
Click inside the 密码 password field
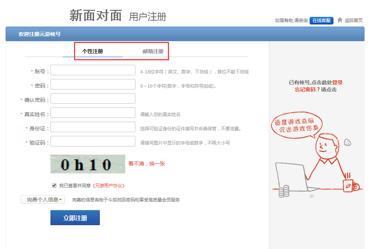tap(93, 84)
